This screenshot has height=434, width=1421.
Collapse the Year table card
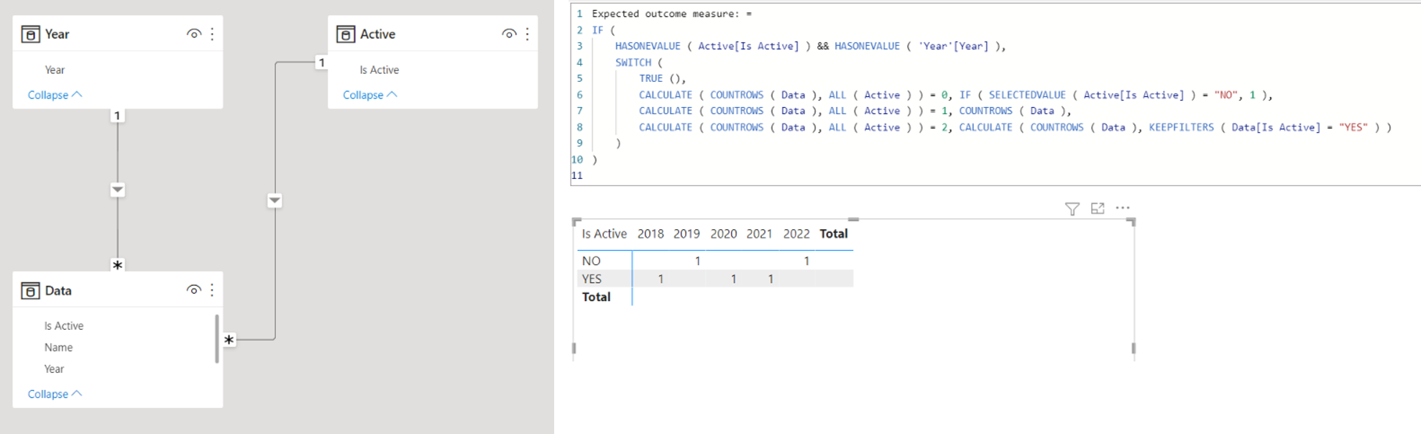click(x=55, y=95)
